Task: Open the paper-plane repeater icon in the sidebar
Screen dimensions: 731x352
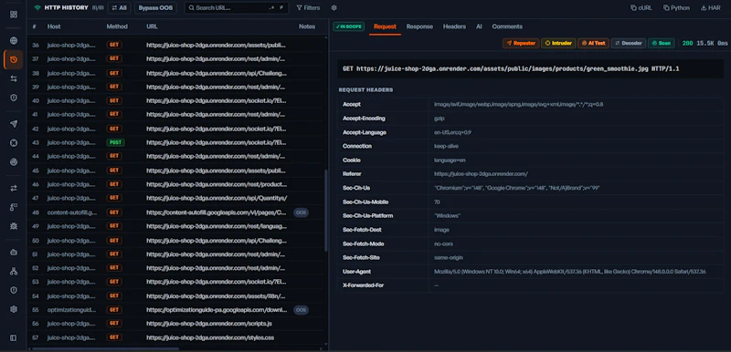Action: tap(14, 124)
